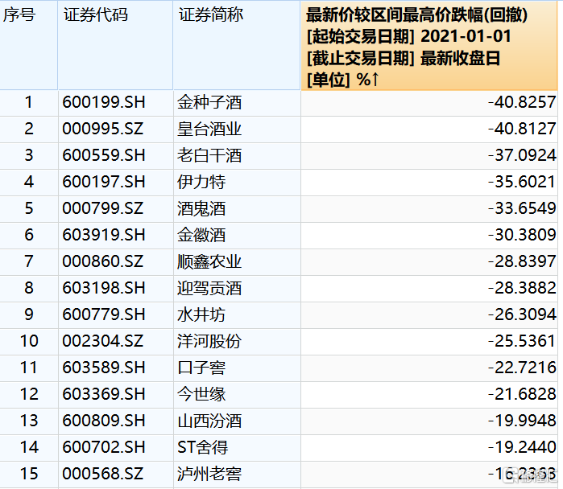Click the 序号 column header
This screenshot has height=489, width=563.
(29, 45)
